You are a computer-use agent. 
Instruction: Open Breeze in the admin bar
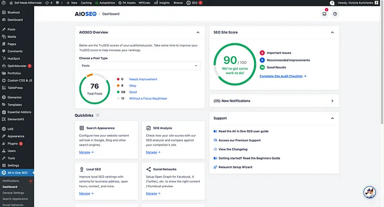[178, 3]
